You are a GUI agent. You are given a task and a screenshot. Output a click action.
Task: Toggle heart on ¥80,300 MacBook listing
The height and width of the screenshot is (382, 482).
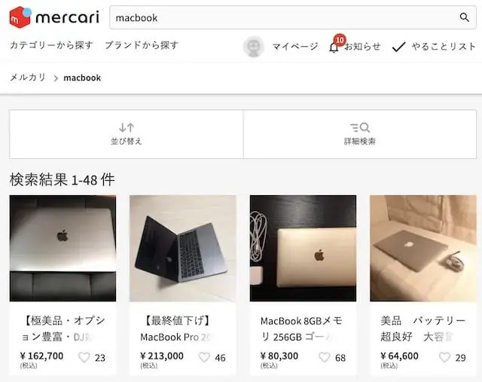coord(325,357)
